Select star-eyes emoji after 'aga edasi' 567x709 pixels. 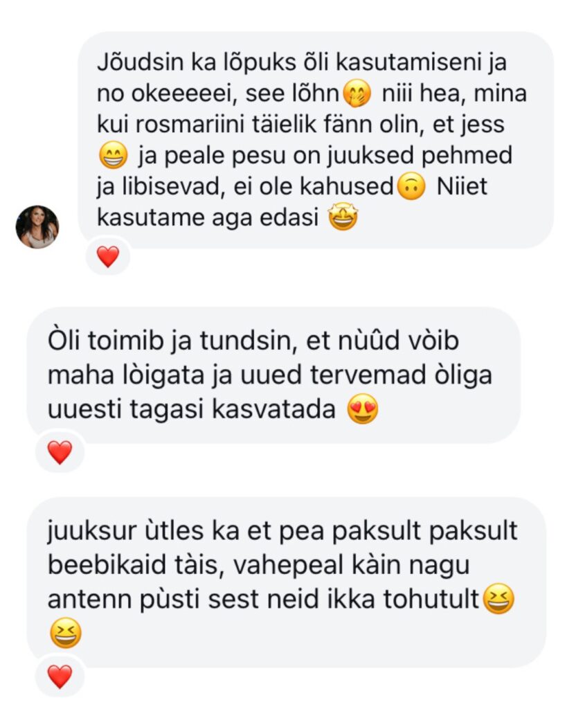pos(343,217)
